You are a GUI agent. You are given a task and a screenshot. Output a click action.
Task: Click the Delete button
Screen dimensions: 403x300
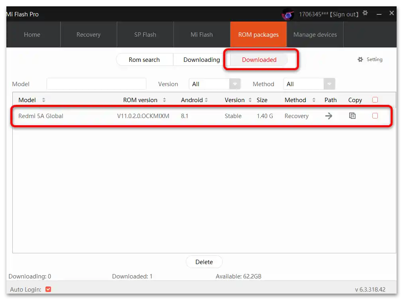pyautogui.click(x=204, y=262)
